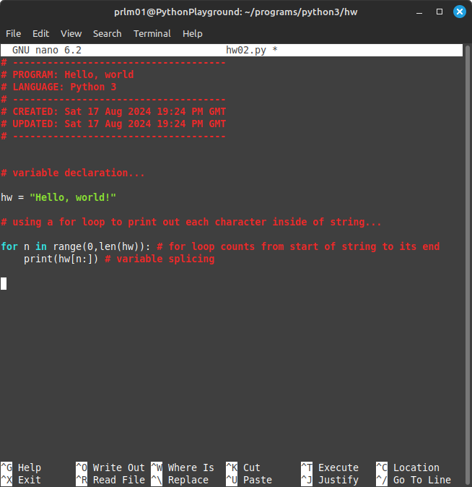Click the ^K Cut shortcut label
The height and width of the screenshot is (487, 472).
(x=243, y=467)
